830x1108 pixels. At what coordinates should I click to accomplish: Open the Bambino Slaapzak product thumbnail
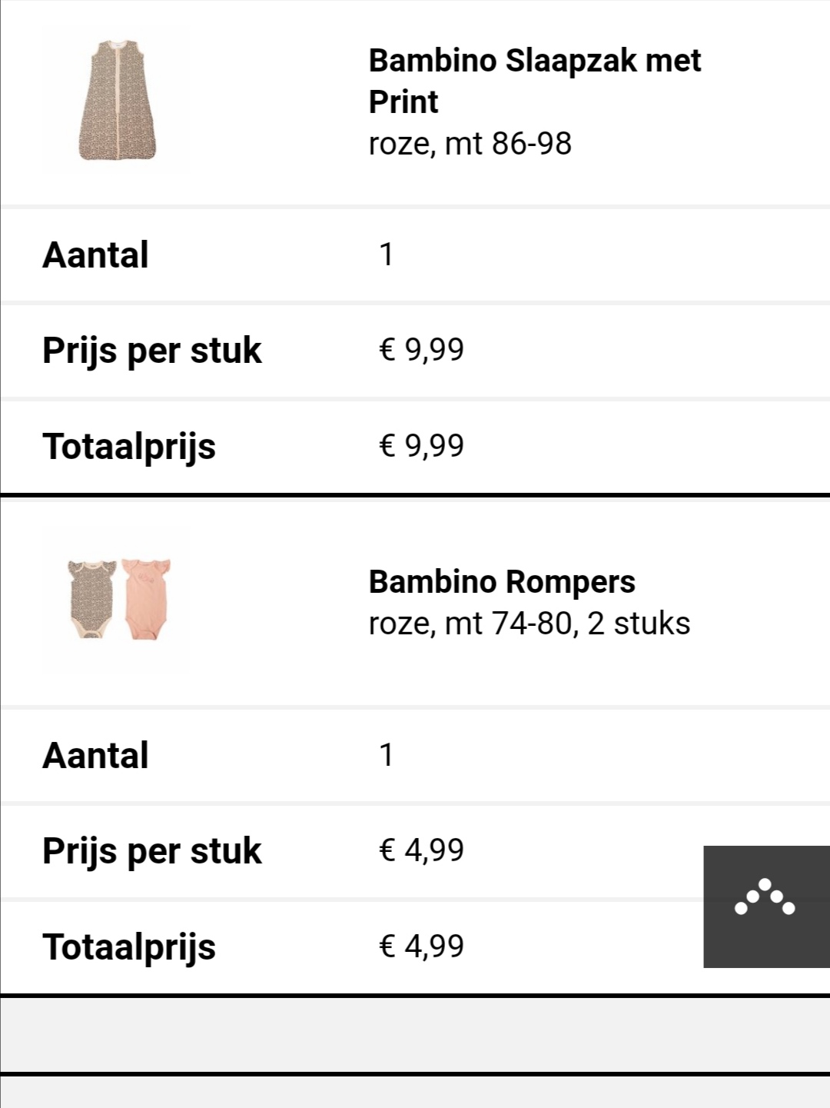tap(117, 100)
